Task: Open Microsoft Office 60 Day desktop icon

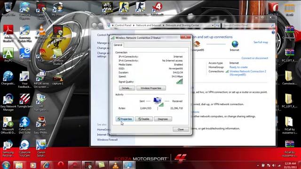Action: [8, 125]
